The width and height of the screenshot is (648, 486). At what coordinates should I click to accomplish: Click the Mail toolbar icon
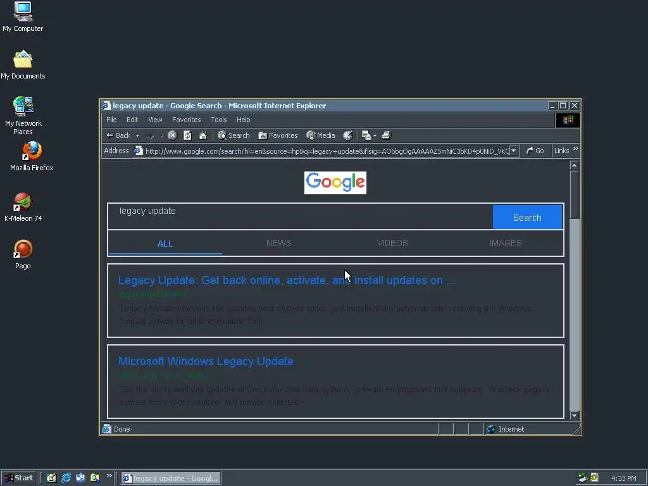pos(366,135)
